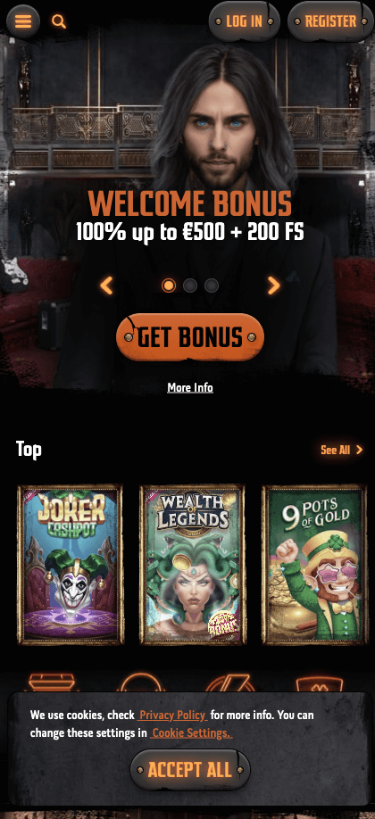This screenshot has width=375, height=819.
Task: Select the second carousel dot
Action: coord(190,285)
